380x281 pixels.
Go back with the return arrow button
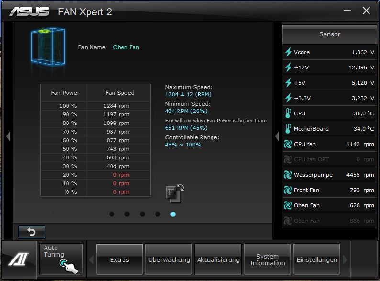[x=32, y=232]
